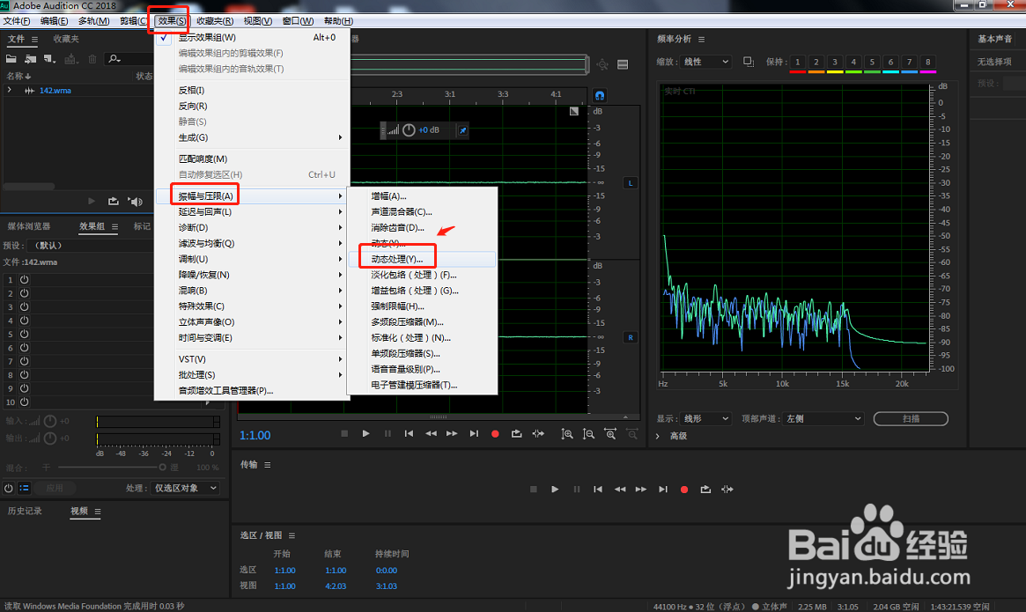Click skip selection icon in editor transport

[x=538, y=433]
